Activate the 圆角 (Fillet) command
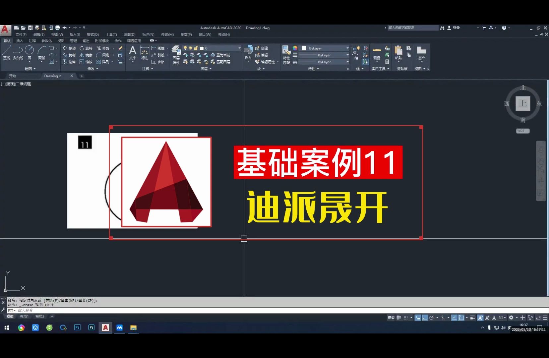Viewport: 549px width, 358px height. point(103,55)
